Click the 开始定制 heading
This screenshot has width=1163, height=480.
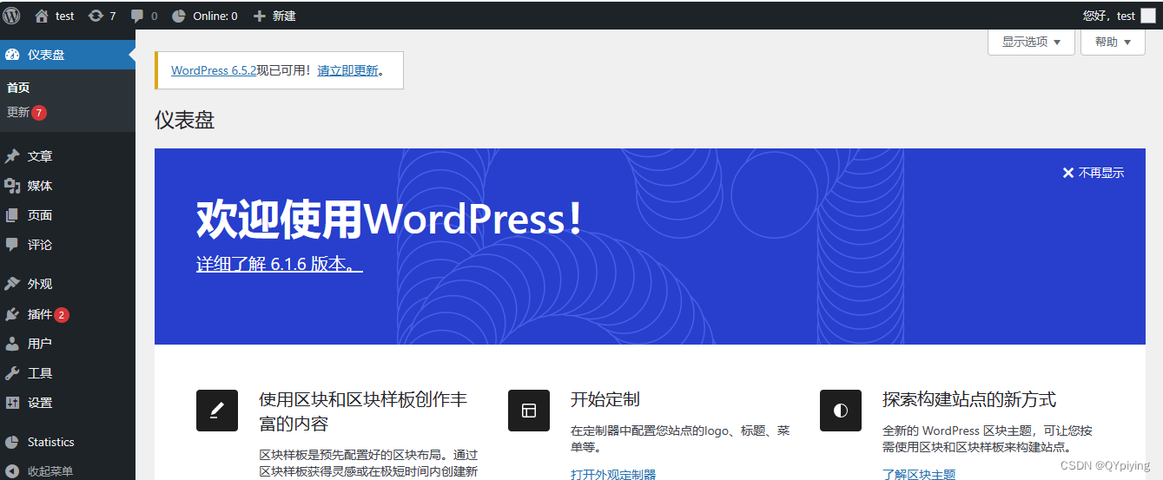605,399
